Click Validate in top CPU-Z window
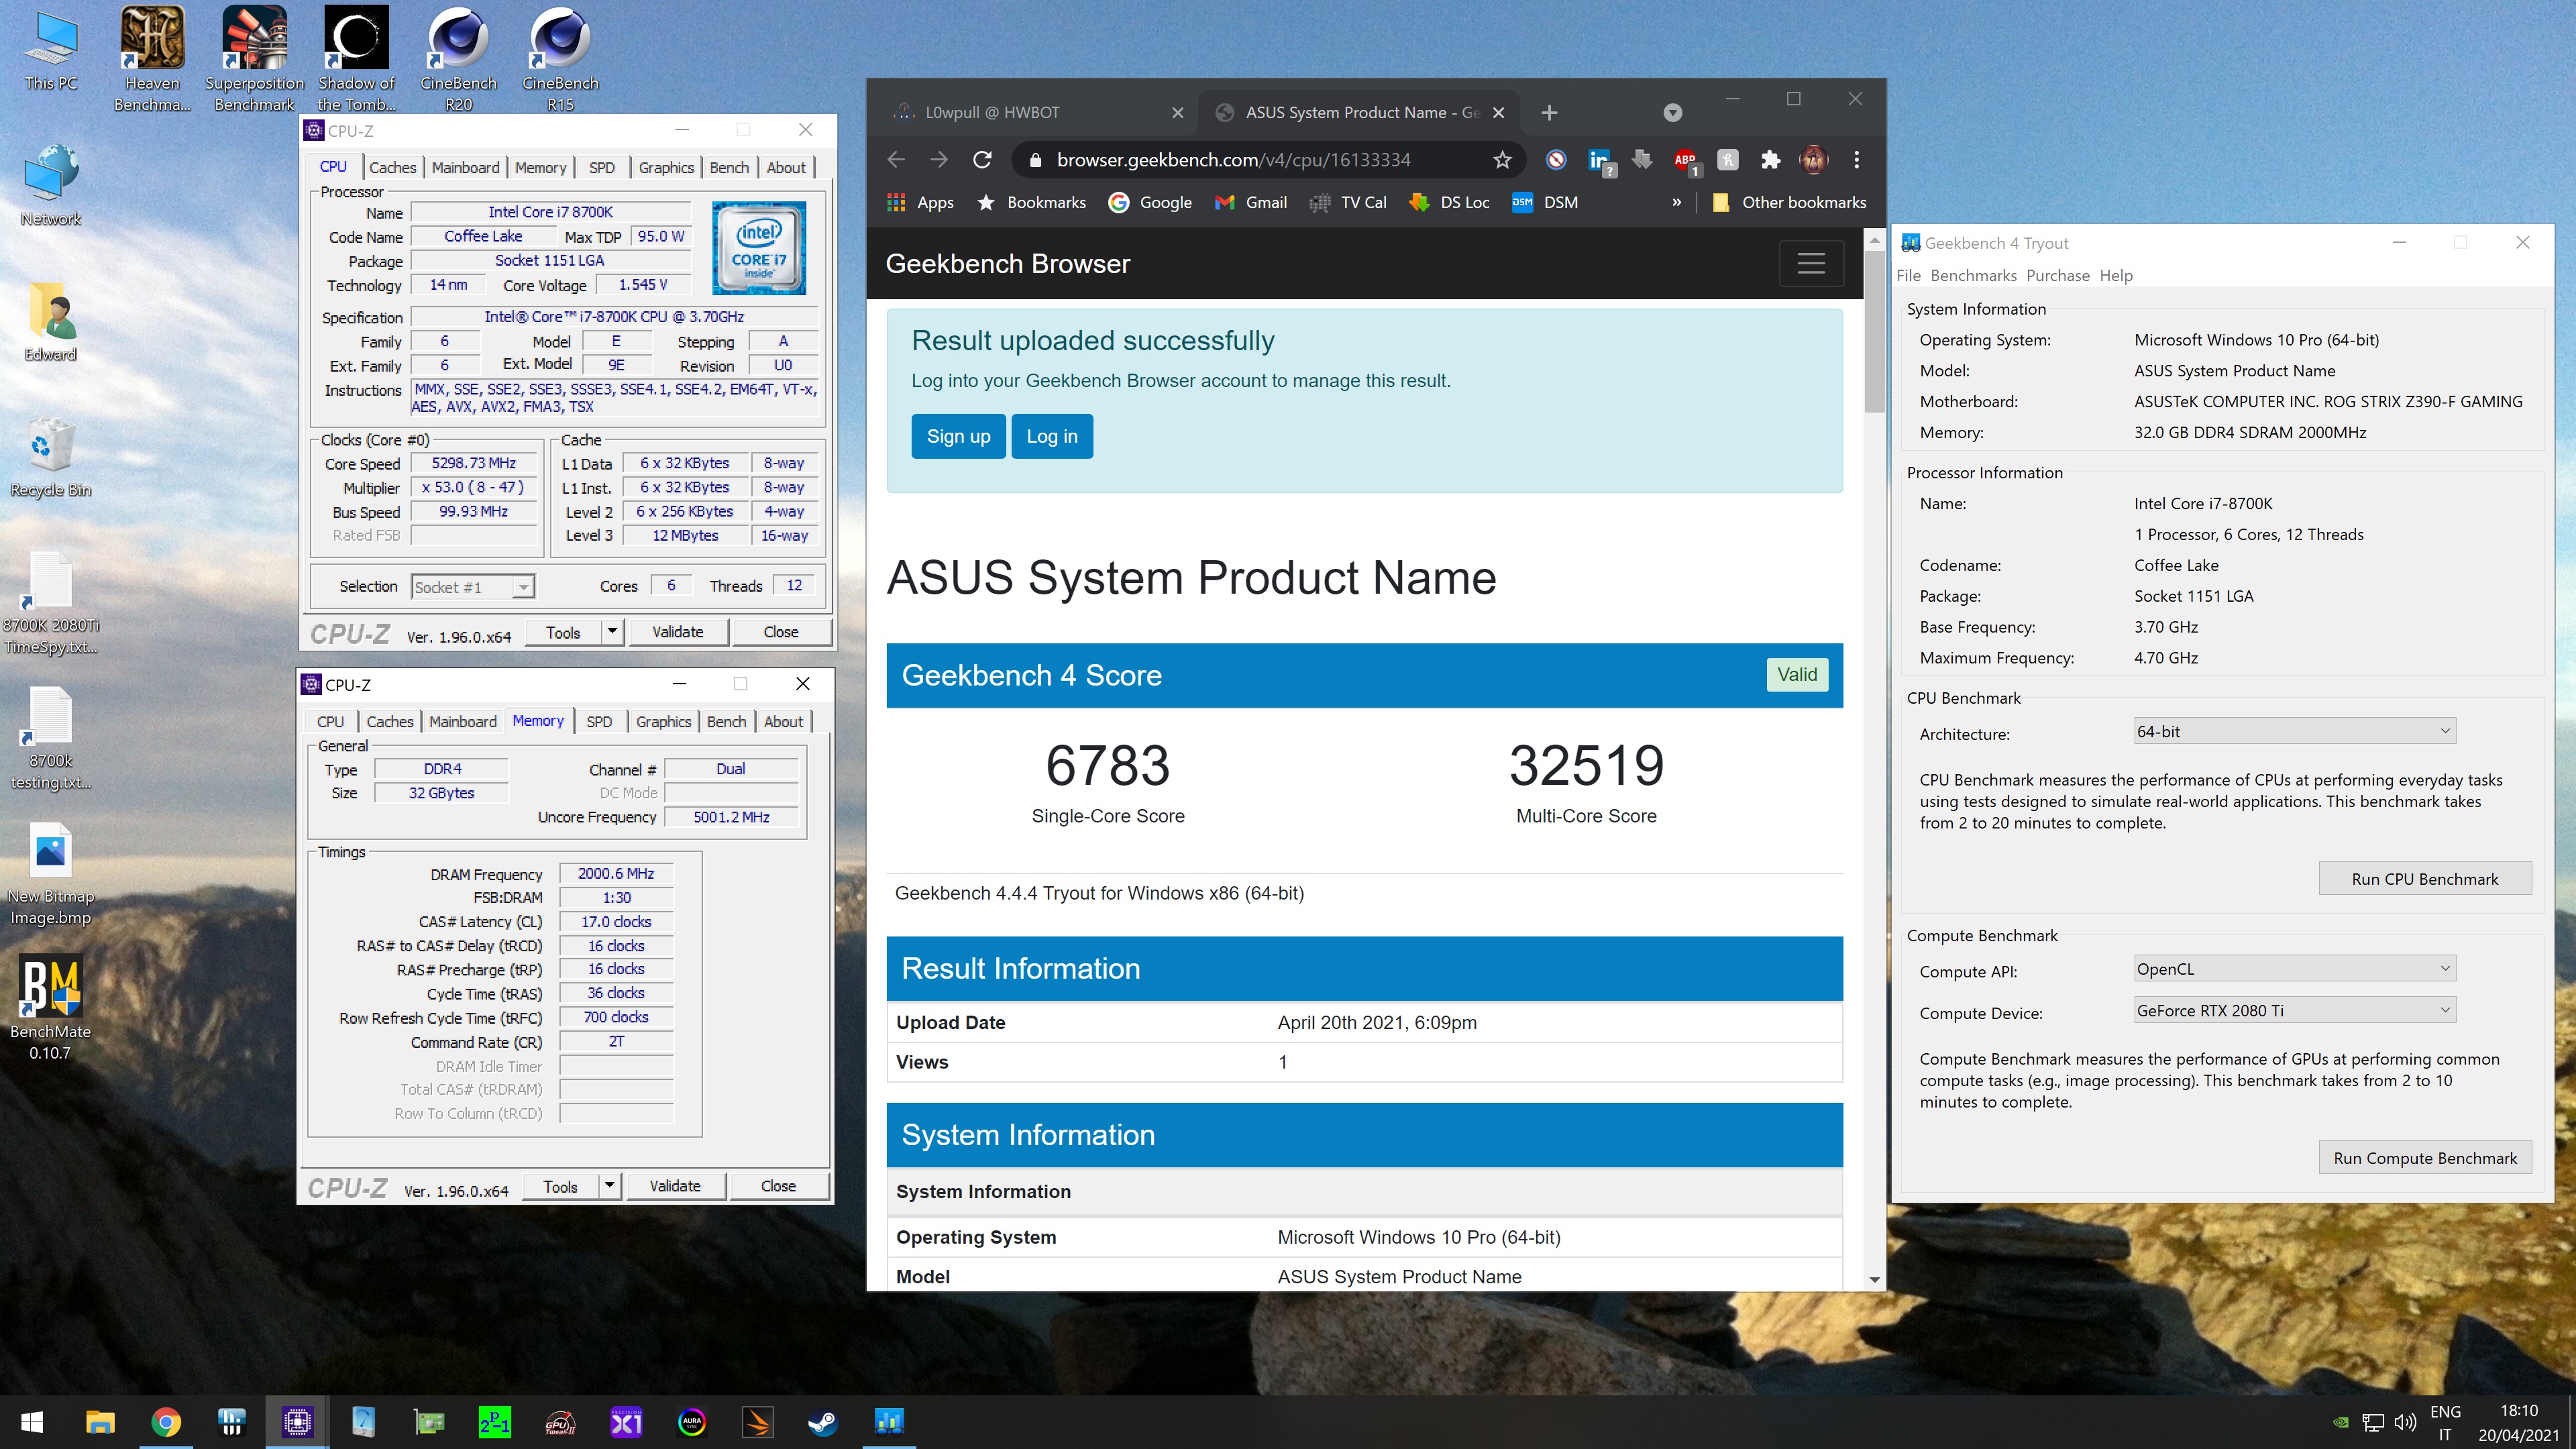This screenshot has height=1449, width=2576. [x=678, y=632]
